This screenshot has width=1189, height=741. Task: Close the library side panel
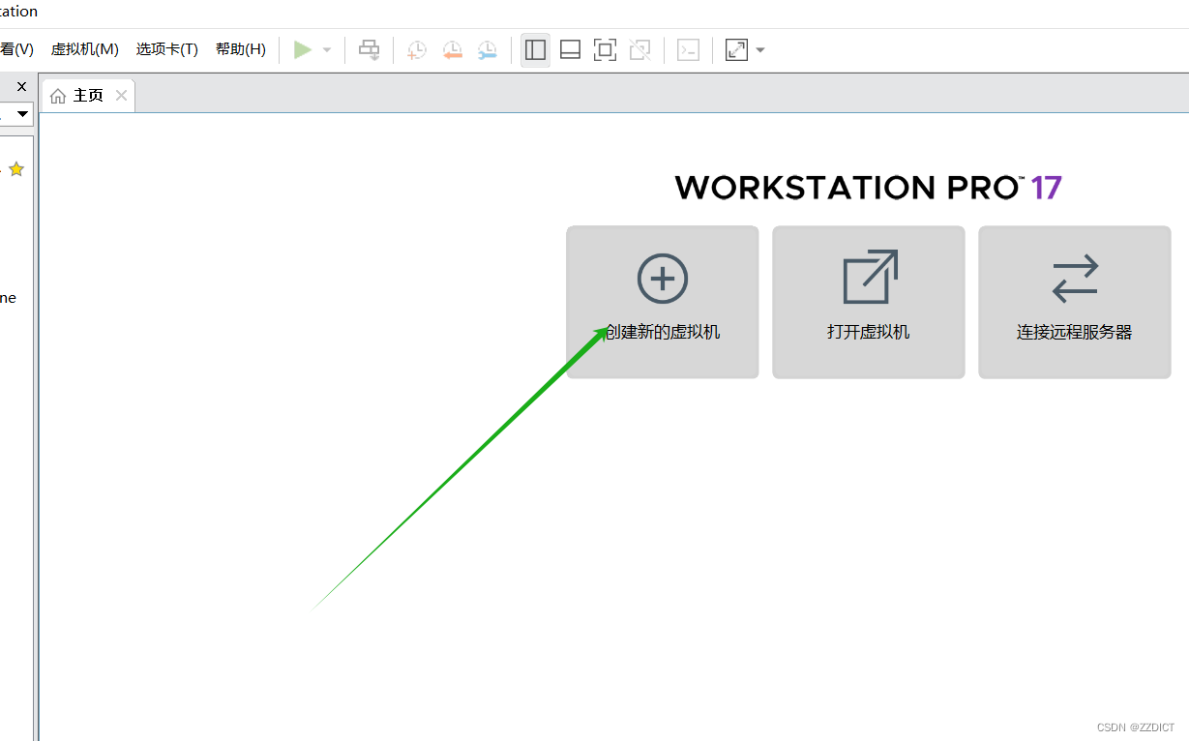point(22,87)
